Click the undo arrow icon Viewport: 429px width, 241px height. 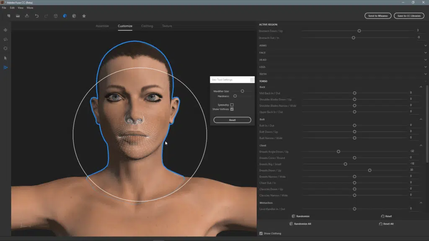[x=36, y=16]
